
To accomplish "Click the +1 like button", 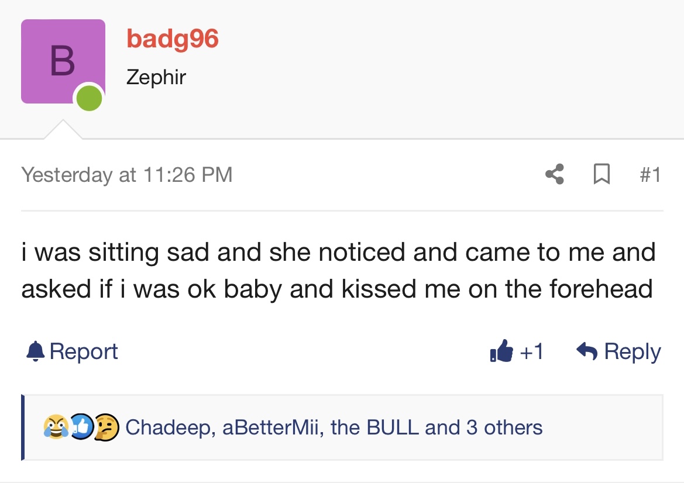I will [x=531, y=351].
